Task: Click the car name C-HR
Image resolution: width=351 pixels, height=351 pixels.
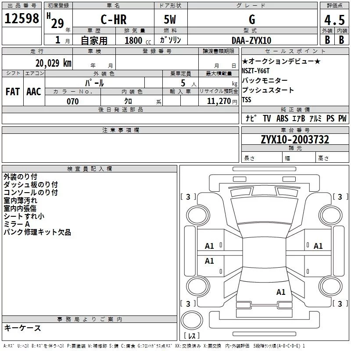Action: pos(114,19)
